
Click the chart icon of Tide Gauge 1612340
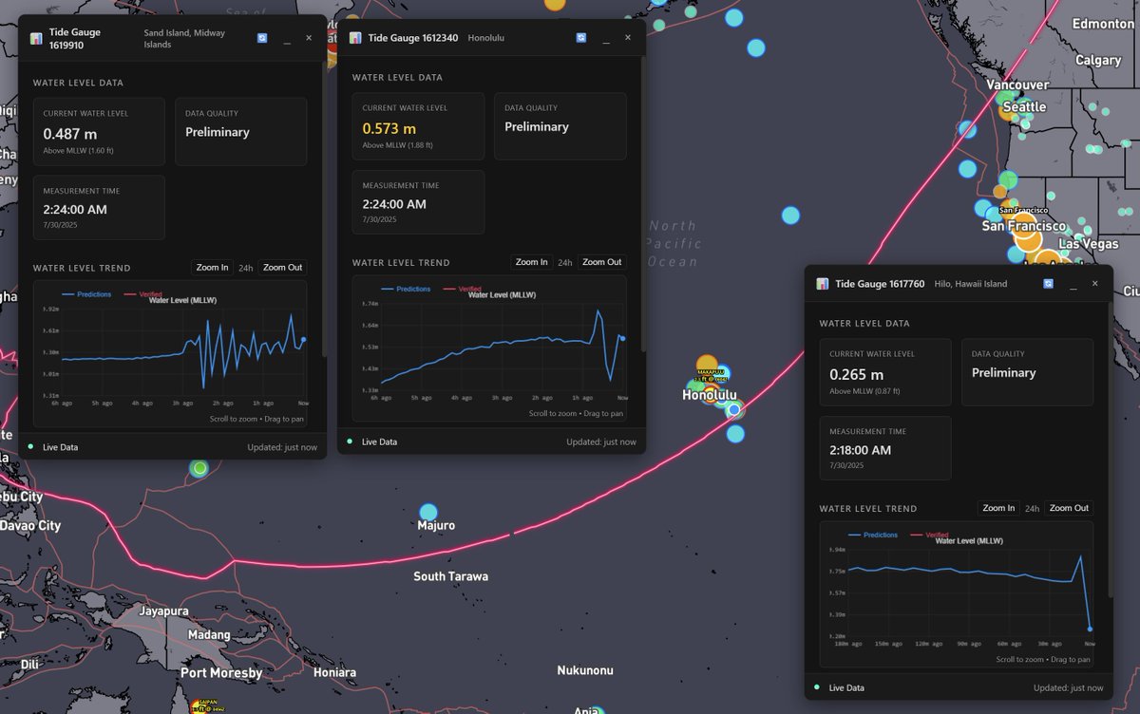coord(355,38)
